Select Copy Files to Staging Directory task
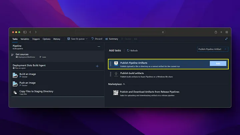 point(58,92)
